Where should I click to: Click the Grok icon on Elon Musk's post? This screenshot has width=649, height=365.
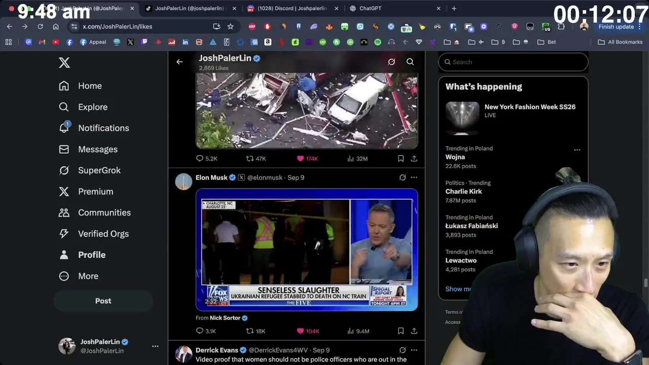pos(403,177)
